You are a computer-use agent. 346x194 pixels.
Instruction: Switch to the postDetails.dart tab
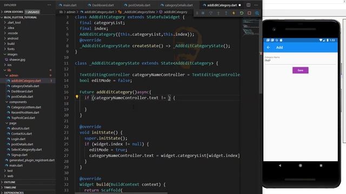coord(137,5)
